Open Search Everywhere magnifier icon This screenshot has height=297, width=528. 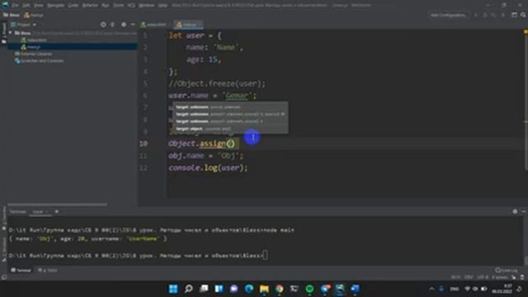[523, 15]
